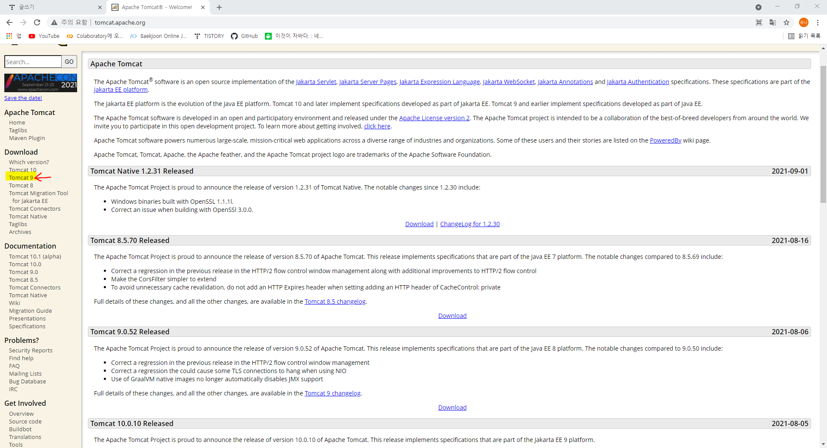Open Tomcat 10.1 (alpha) documentation

35,256
